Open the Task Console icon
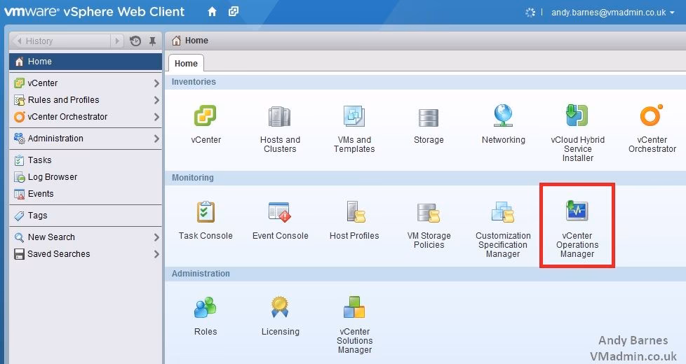 [206, 211]
